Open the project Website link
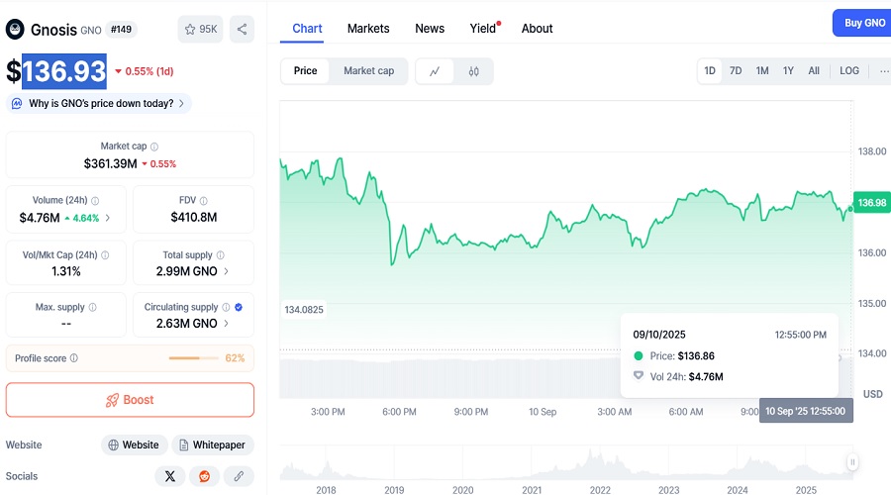Screen dimensions: 891x495 pyautogui.click(x=134, y=445)
